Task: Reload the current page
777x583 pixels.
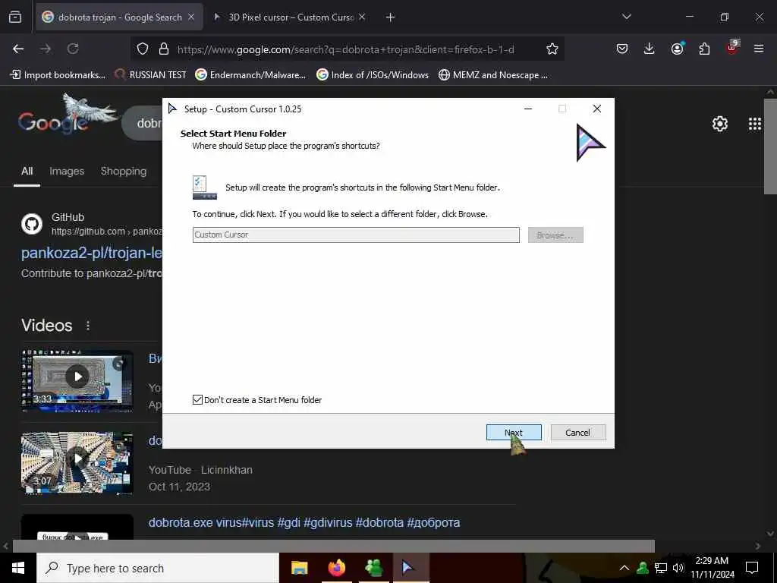Action: [x=73, y=49]
